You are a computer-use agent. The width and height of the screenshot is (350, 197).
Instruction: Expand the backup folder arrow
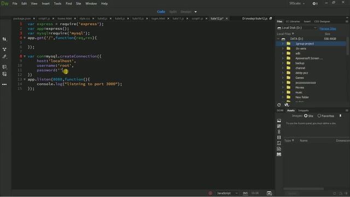[283, 63]
